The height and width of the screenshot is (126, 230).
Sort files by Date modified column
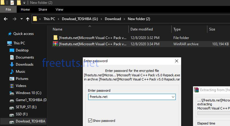pos(142,29)
